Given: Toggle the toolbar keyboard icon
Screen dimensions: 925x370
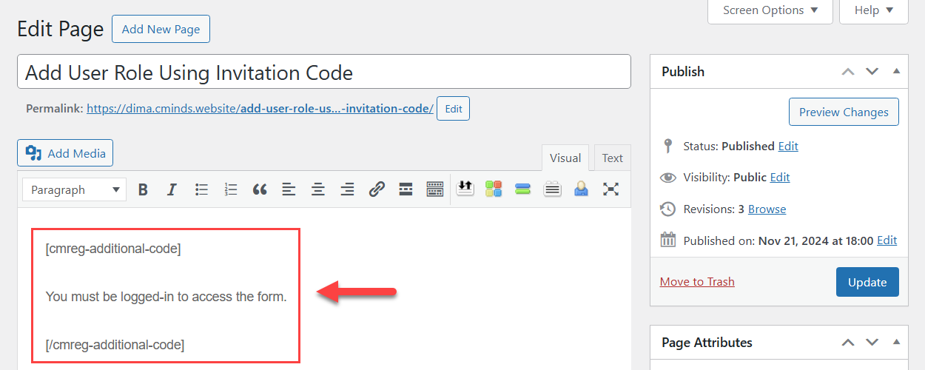Looking at the screenshot, I should [x=435, y=189].
